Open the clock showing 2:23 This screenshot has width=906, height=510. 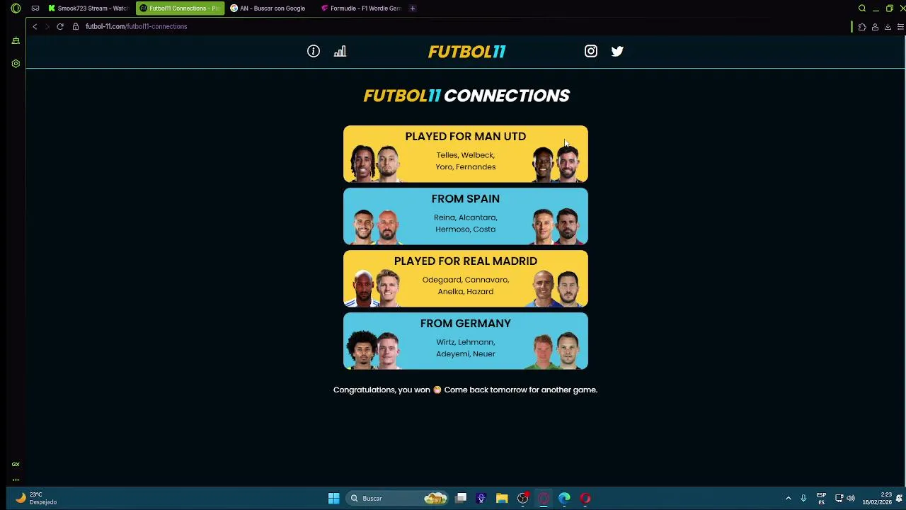(x=877, y=498)
